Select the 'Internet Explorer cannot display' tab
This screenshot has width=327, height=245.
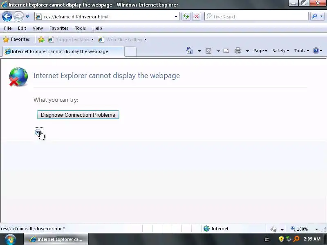point(63,51)
